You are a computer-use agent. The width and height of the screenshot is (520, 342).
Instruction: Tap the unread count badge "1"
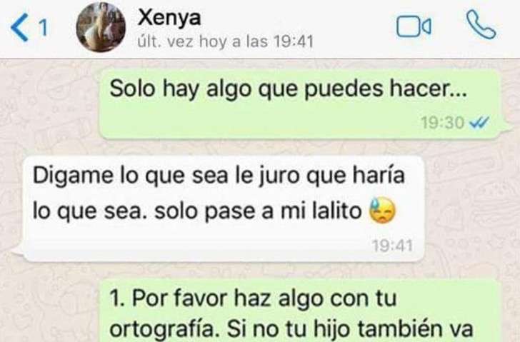(44, 28)
